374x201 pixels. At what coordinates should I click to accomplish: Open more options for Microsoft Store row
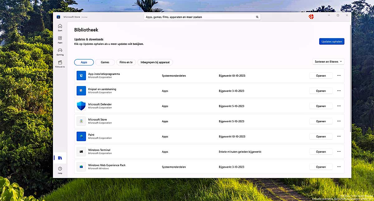(x=339, y=121)
